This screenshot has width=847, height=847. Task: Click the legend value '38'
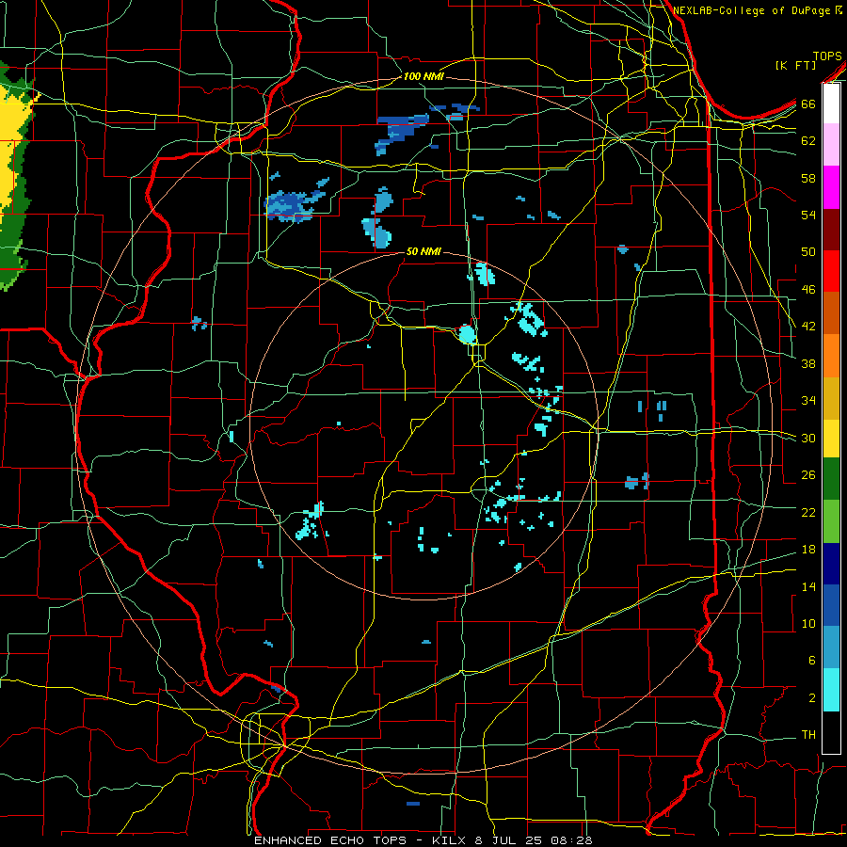point(808,363)
